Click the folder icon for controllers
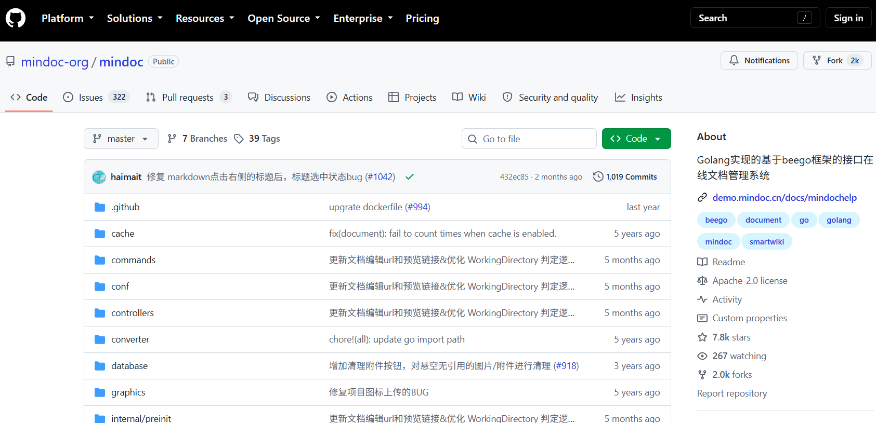 click(100, 313)
